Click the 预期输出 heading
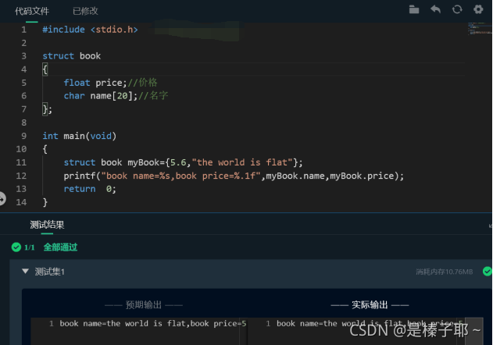 coord(144,304)
